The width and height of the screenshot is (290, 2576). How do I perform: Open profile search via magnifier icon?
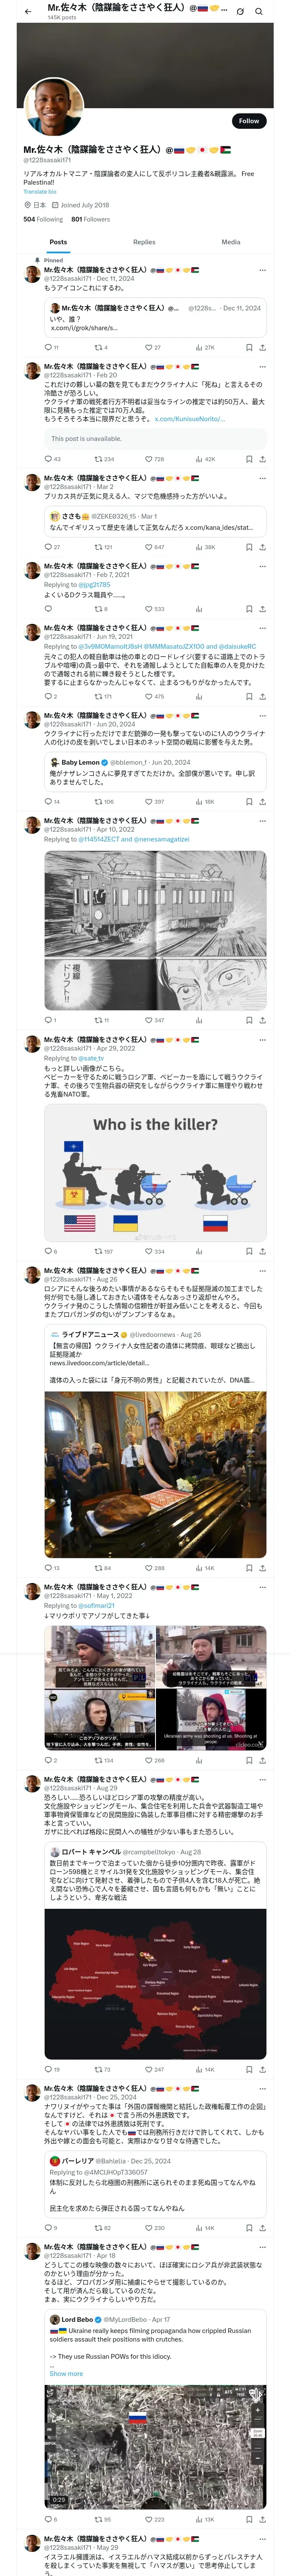click(x=259, y=11)
